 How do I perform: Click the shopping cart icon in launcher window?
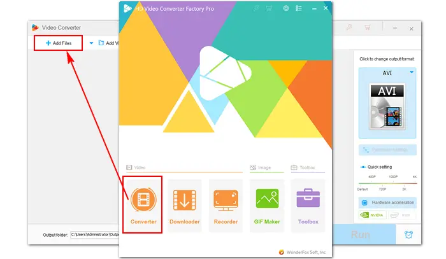tap(269, 8)
